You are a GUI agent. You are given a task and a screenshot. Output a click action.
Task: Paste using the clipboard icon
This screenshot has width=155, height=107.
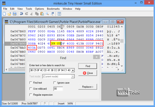(42, 14)
